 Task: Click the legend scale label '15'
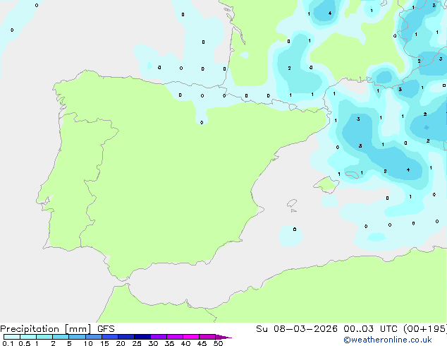point(104,343)
